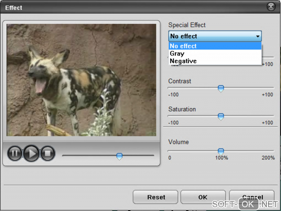Confirm the effect settings with OK

coord(203,197)
